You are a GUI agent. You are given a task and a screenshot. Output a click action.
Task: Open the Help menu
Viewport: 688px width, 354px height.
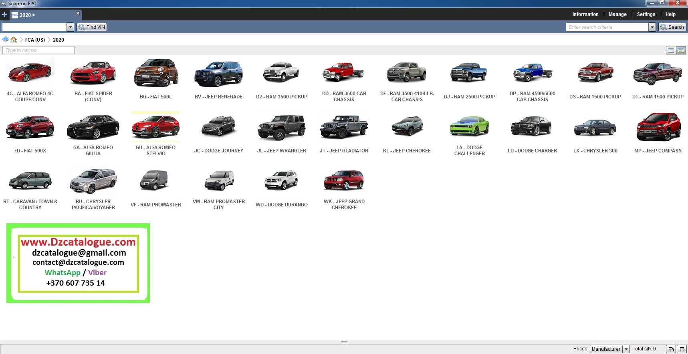[670, 14]
